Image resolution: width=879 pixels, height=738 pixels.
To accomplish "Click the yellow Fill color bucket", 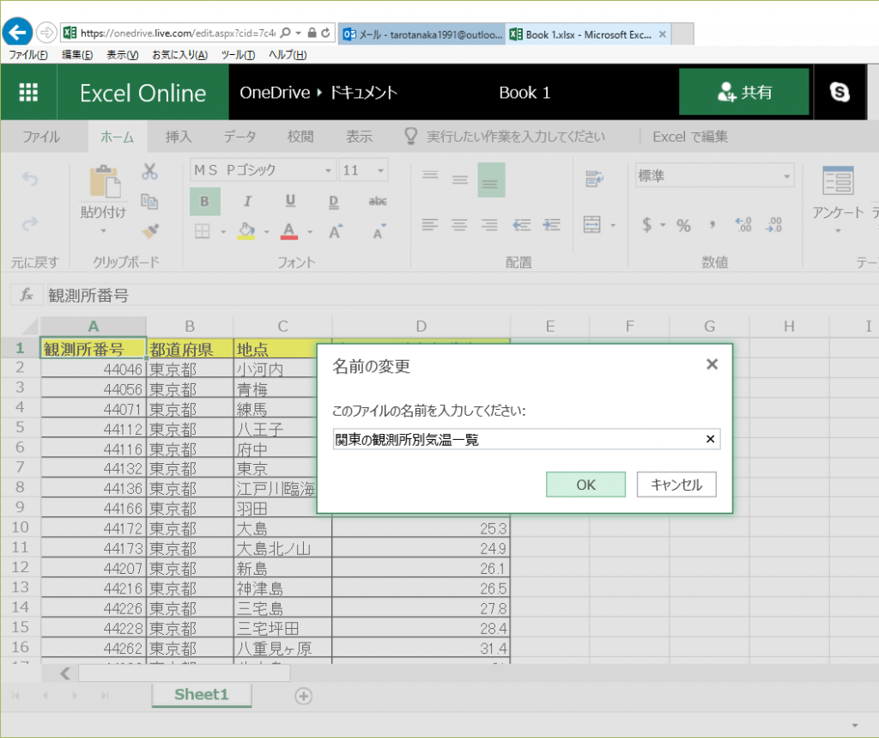I will click(246, 230).
